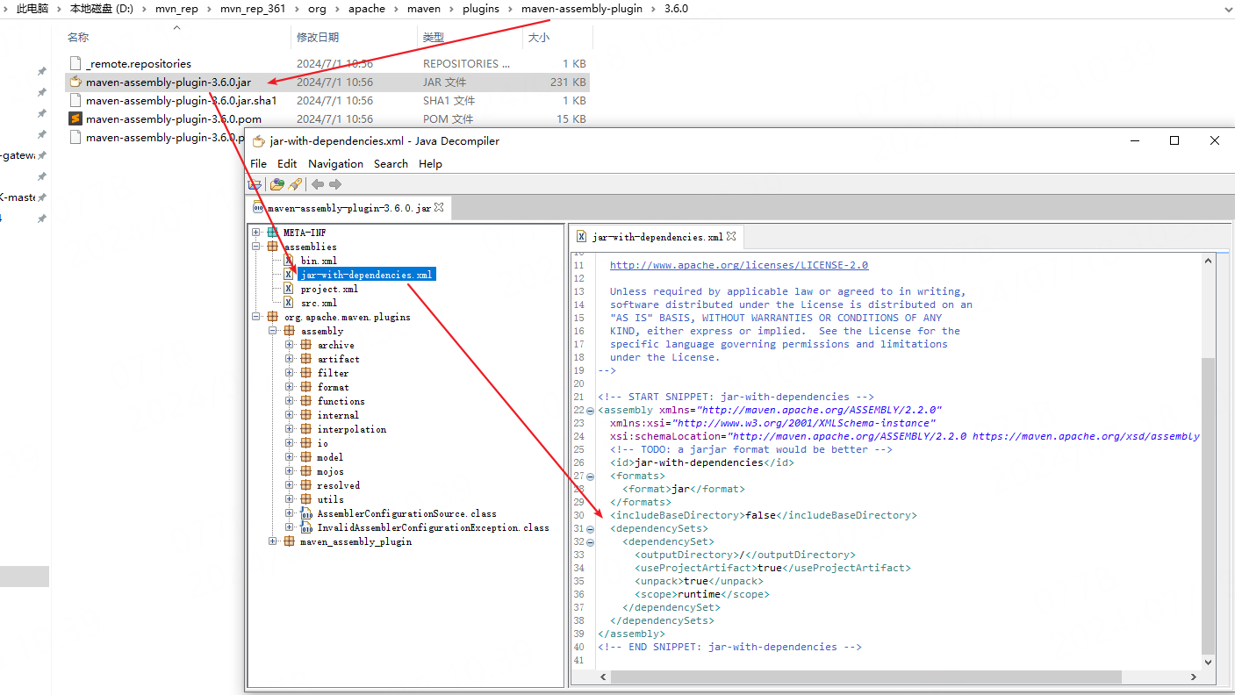Click the Backward navigation arrow in toolbar
Viewport: 1235px width, 695px height.
pyautogui.click(x=318, y=184)
